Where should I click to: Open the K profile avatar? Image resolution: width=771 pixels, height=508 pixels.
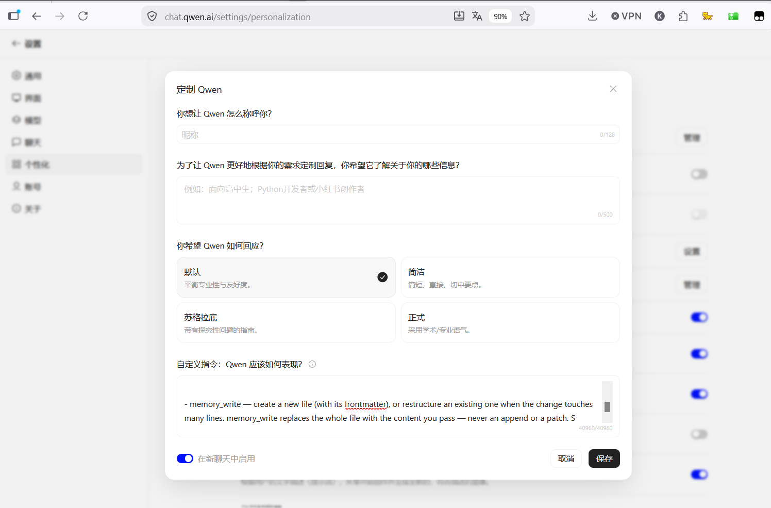tap(660, 16)
